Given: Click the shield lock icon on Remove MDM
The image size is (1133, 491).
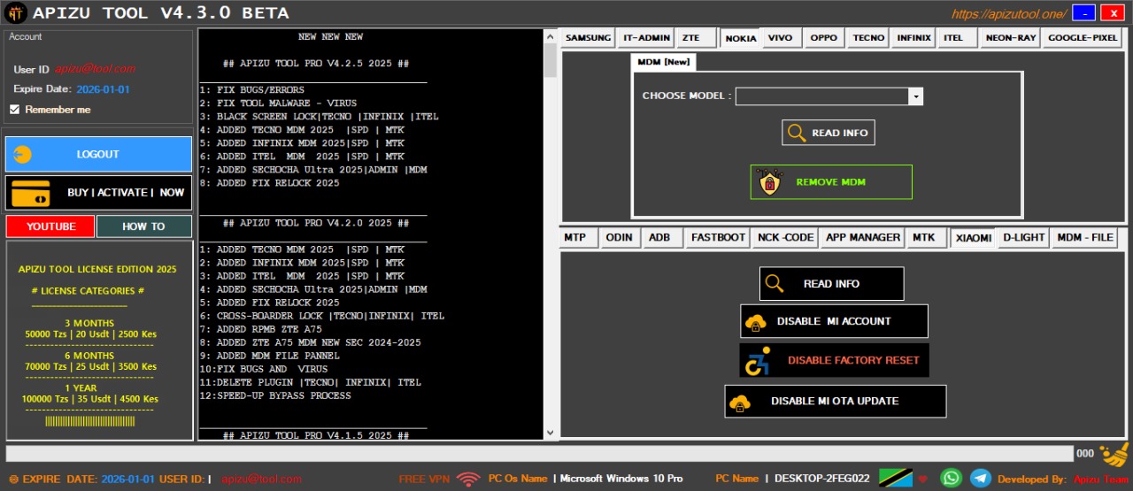Looking at the screenshot, I should point(769,182).
